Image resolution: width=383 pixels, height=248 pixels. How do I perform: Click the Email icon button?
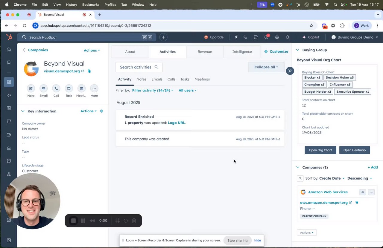click(43, 88)
